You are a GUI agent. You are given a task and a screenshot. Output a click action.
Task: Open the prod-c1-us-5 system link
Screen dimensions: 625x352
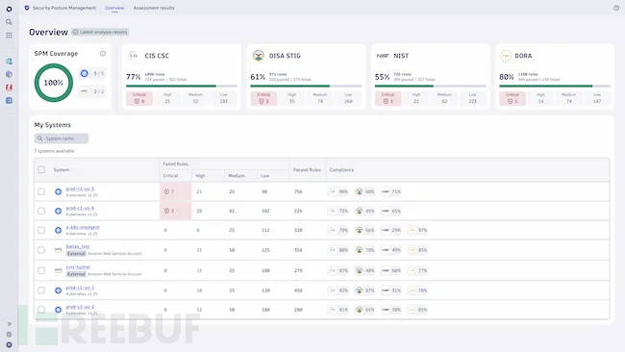[80, 189]
